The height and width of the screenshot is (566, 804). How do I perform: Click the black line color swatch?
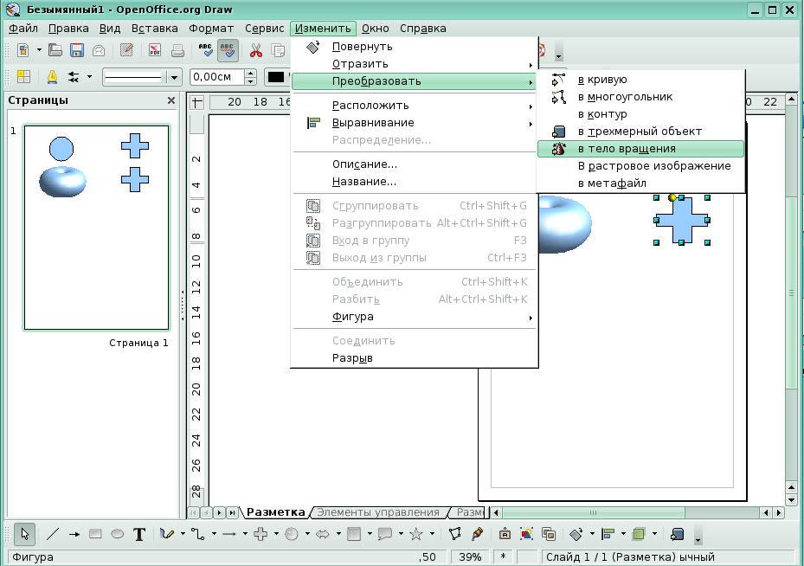[276, 77]
